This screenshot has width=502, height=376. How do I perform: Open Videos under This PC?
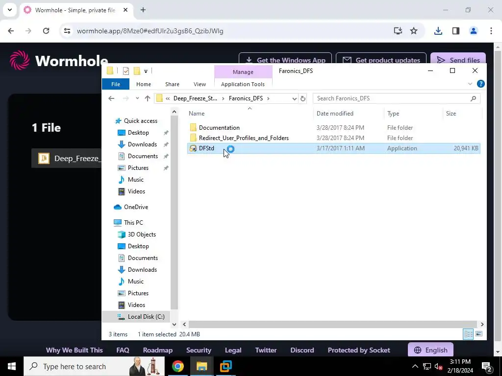[136, 305]
